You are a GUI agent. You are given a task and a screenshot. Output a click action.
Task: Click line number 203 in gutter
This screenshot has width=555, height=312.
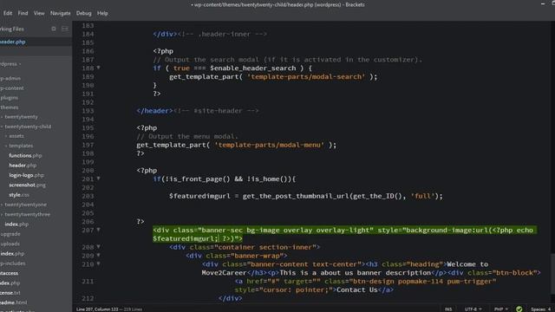click(x=88, y=196)
